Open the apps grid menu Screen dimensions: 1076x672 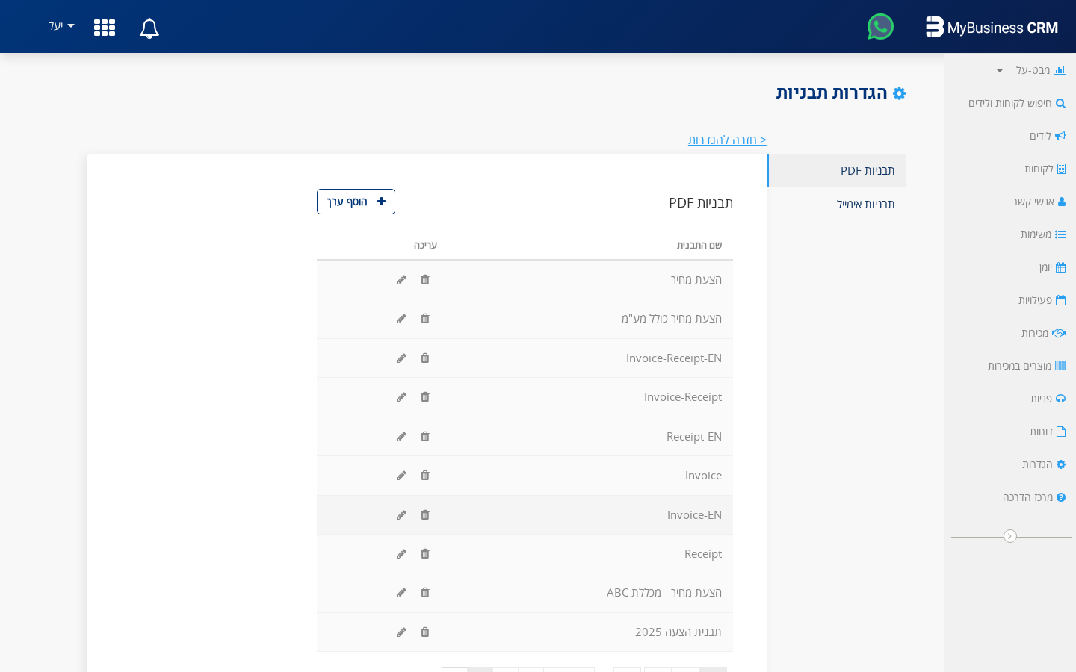pyautogui.click(x=104, y=28)
